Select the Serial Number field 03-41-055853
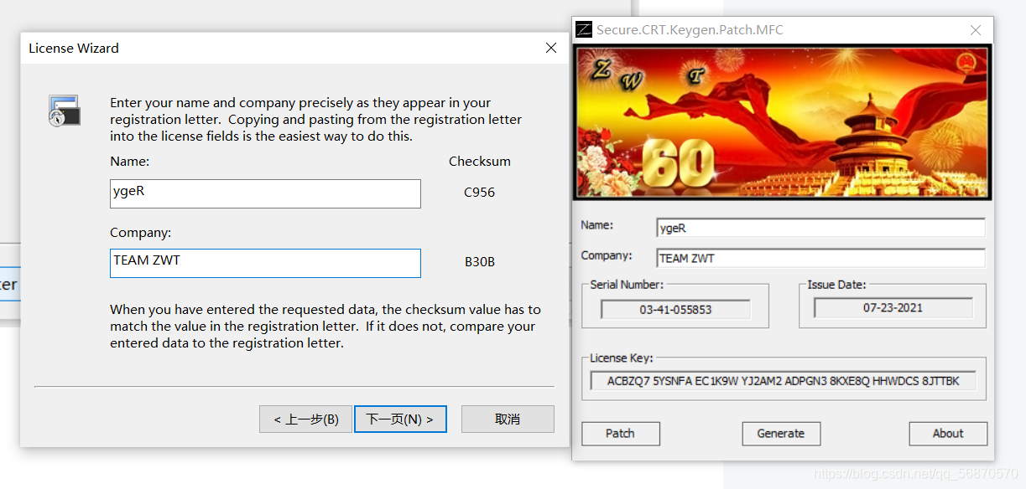This screenshot has width=1026, height=489. pos(675,310)
